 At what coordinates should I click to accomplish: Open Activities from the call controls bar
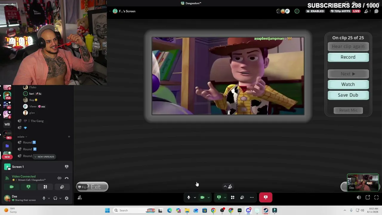(232, 197)
